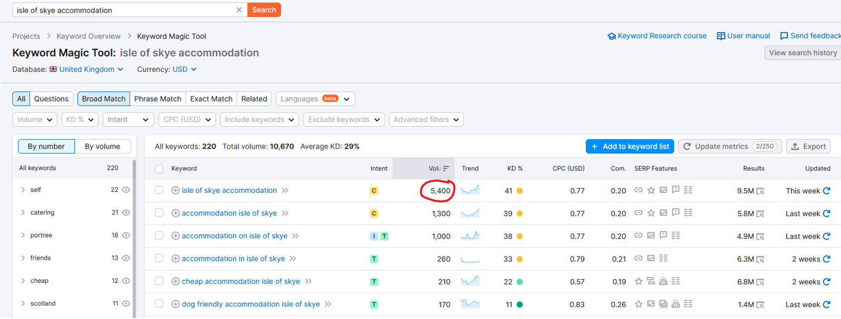Image resolution: width=841 pixels, height=319 pixels.
Task: Click the trend sparkline for isle of skye accommodation
Action: tap(470, 190)
